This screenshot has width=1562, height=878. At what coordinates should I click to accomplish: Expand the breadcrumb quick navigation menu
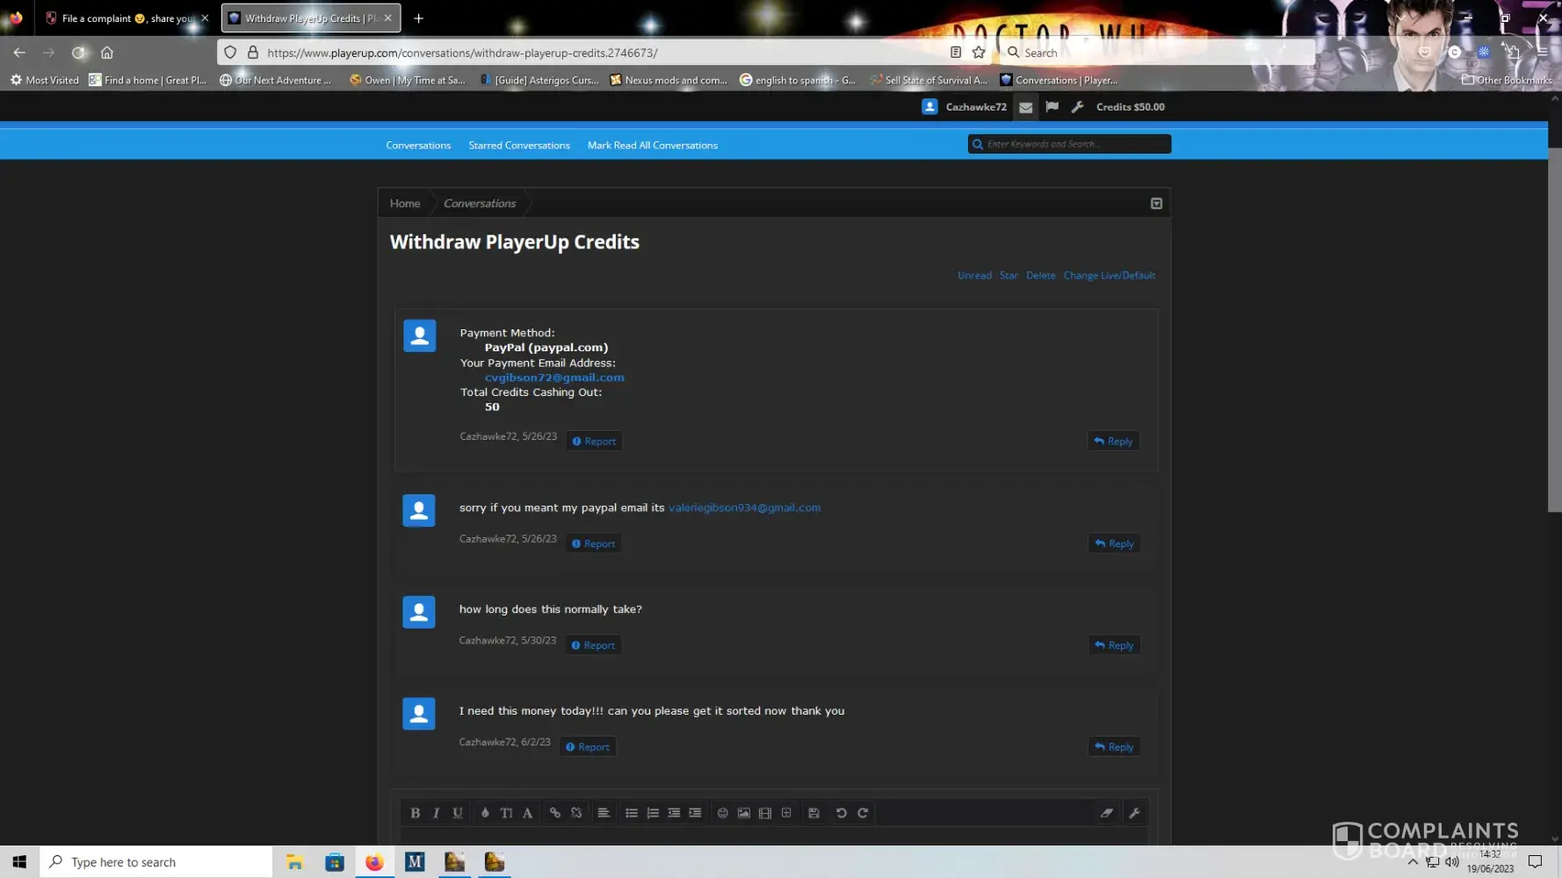pyautogui.click(x=1156, y=204)
